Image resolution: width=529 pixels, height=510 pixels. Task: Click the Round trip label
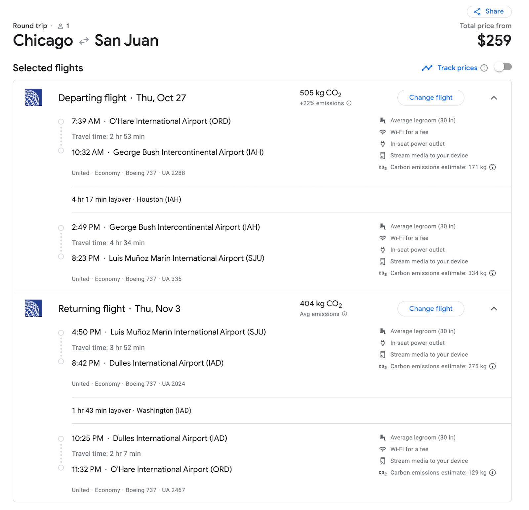pos(30,26)
